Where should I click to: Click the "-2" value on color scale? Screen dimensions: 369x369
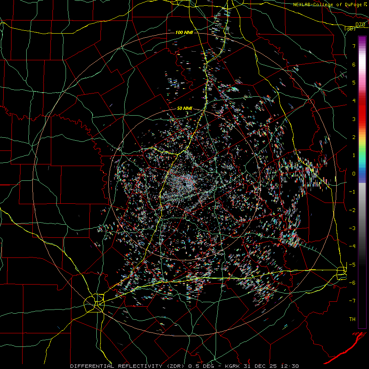coord(352,210)
